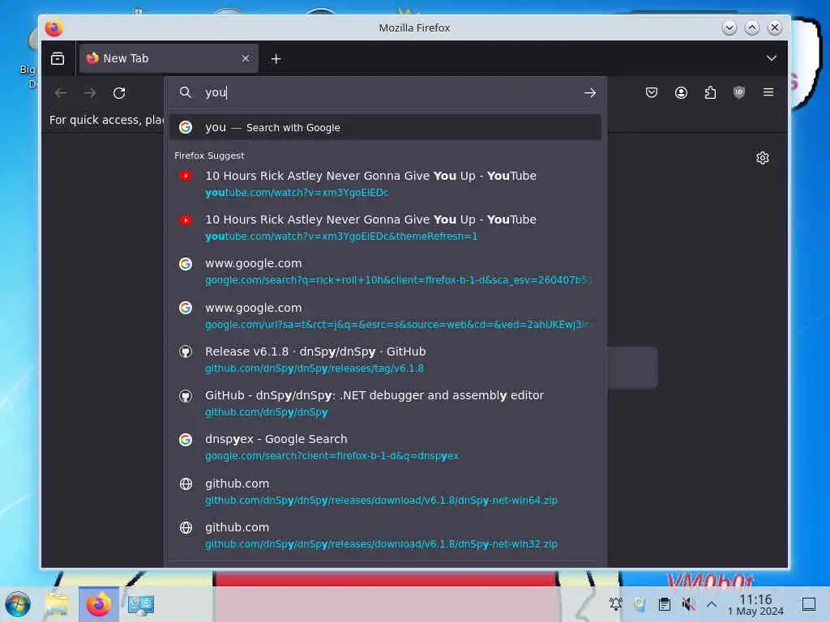830x622 pixels.
Task: Click the Firefox logo in title bar
Action: 54,28
